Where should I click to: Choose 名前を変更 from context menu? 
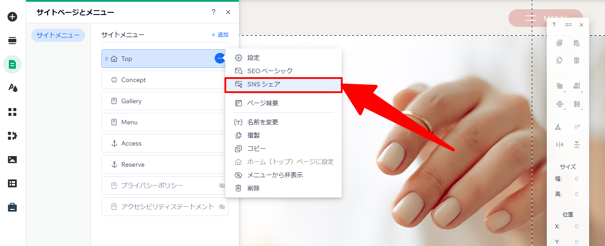pyautogui.click(x=284, y=122)
